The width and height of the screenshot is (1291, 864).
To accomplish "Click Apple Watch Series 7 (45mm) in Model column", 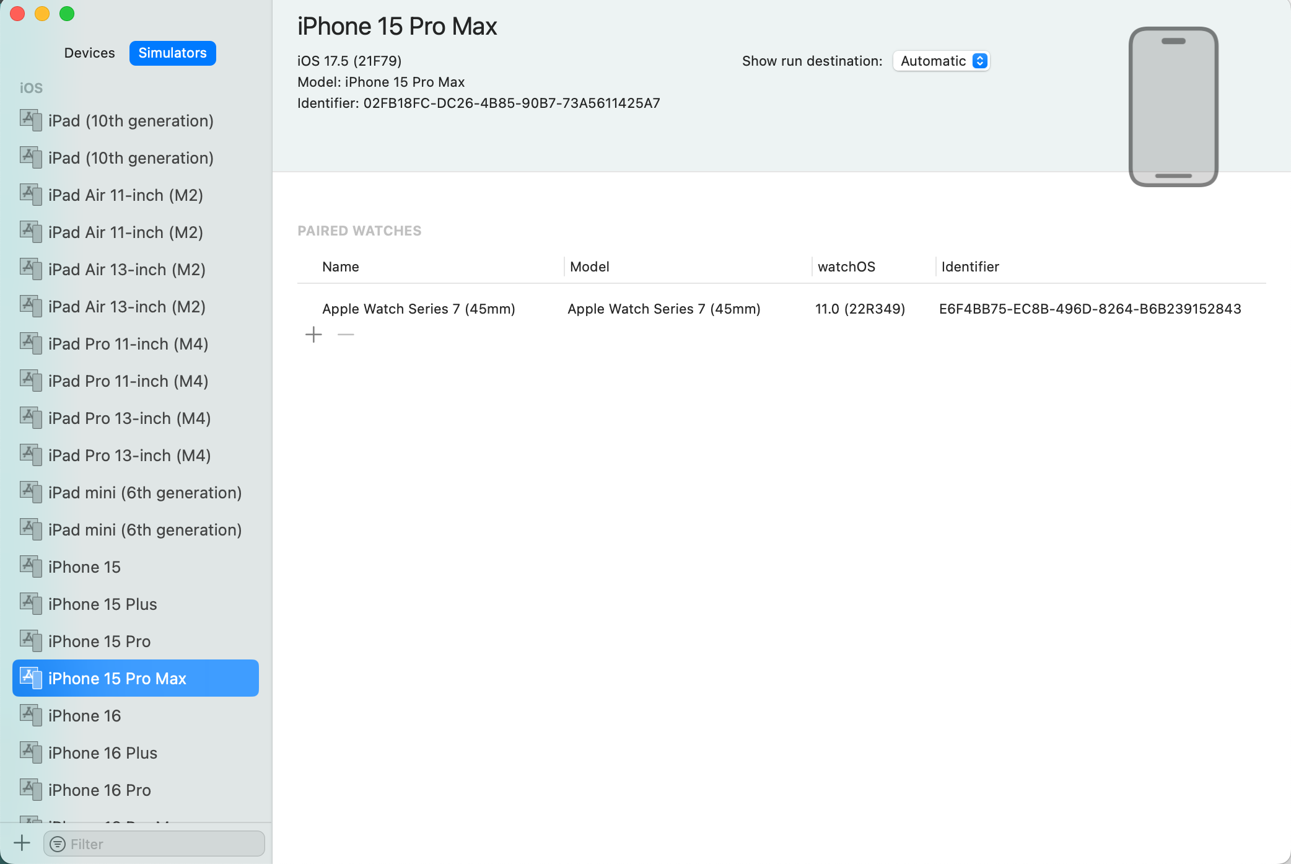I will 664,309.
